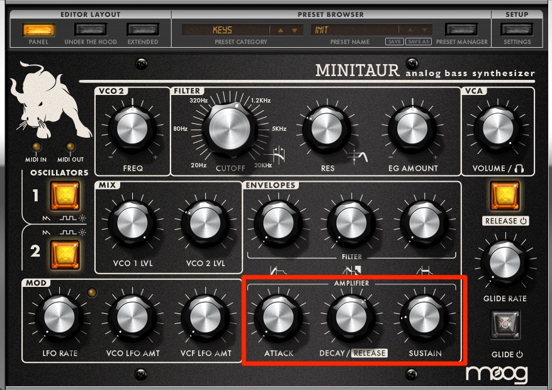Image resolution: width=552 pixels, height=390 pixels.
Task: Switch to the Extended editor layout
Action: (142, 30)
